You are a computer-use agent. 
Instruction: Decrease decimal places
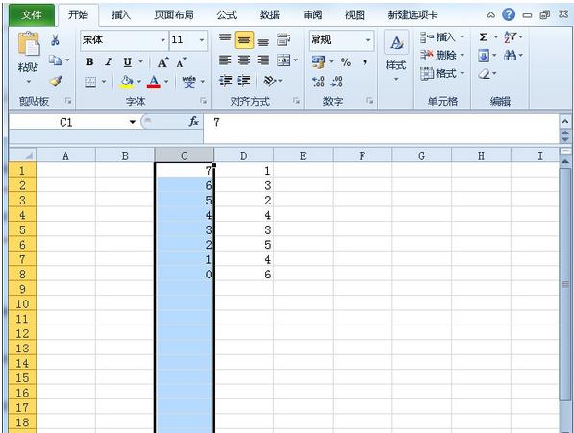337,82
